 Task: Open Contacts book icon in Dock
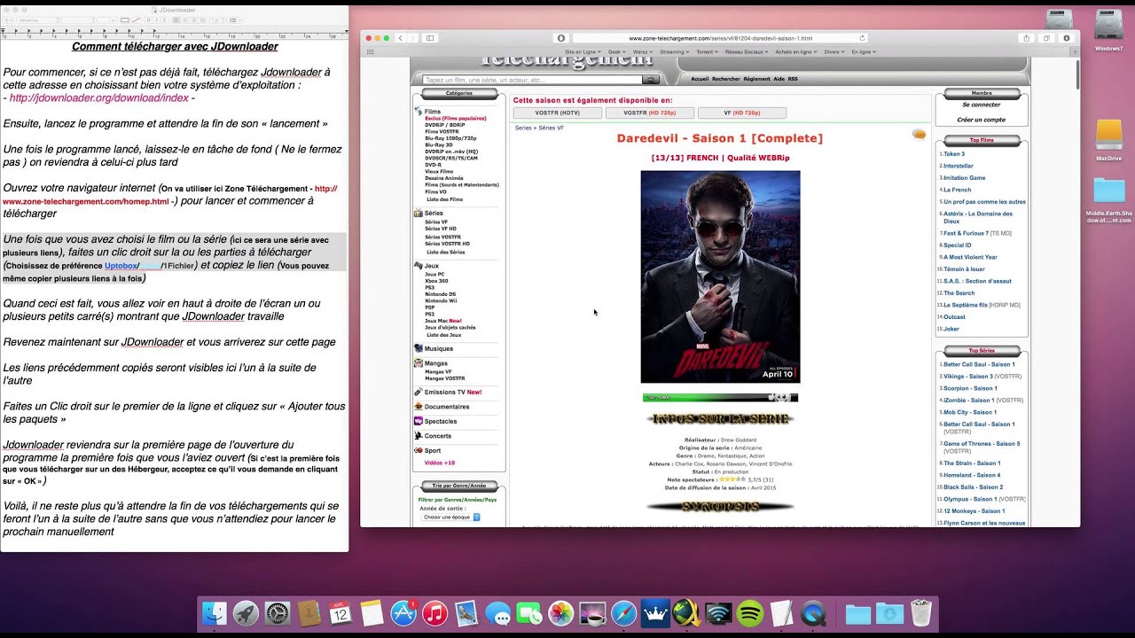309,613
